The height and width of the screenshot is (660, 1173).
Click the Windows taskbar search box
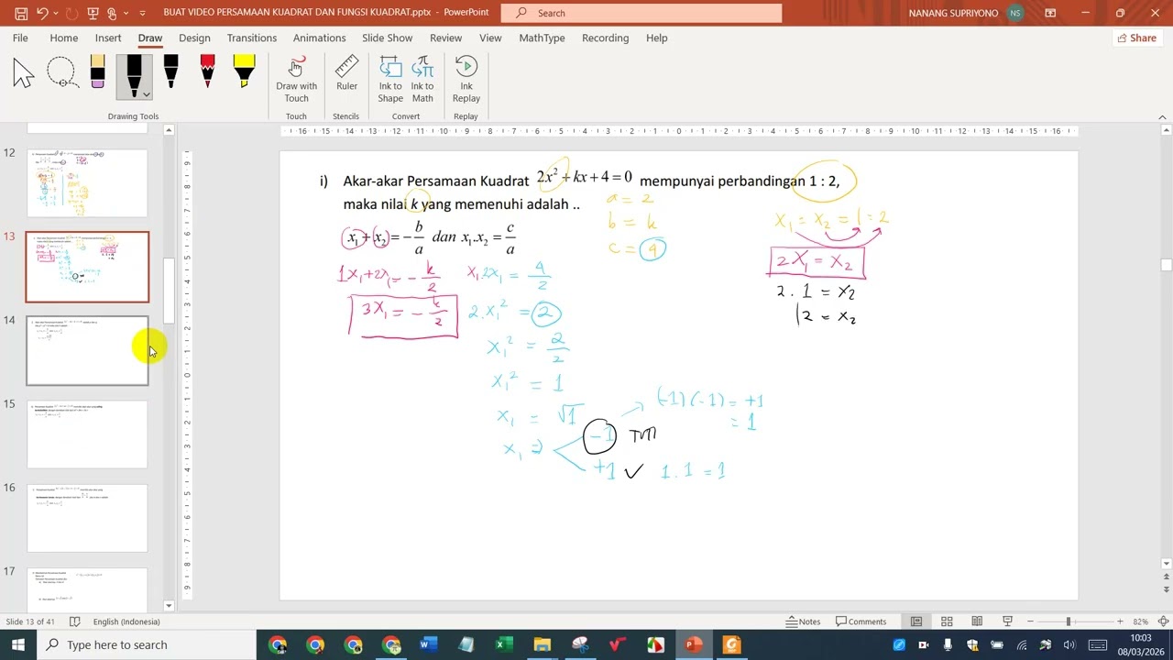pyautogui.click(x=147, y=644)
